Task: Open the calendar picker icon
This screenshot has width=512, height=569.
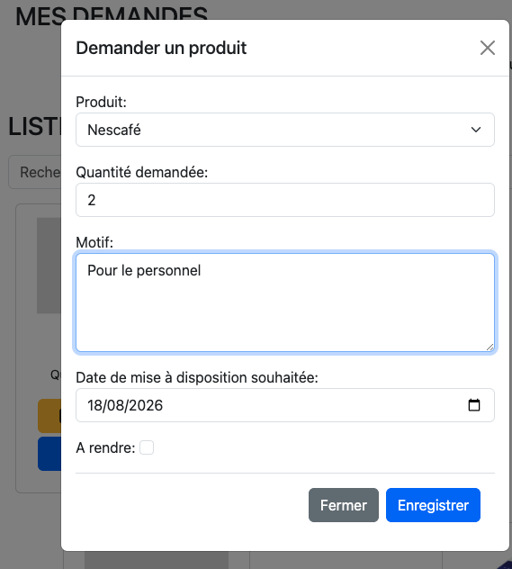Action: (x=474, y=405)
